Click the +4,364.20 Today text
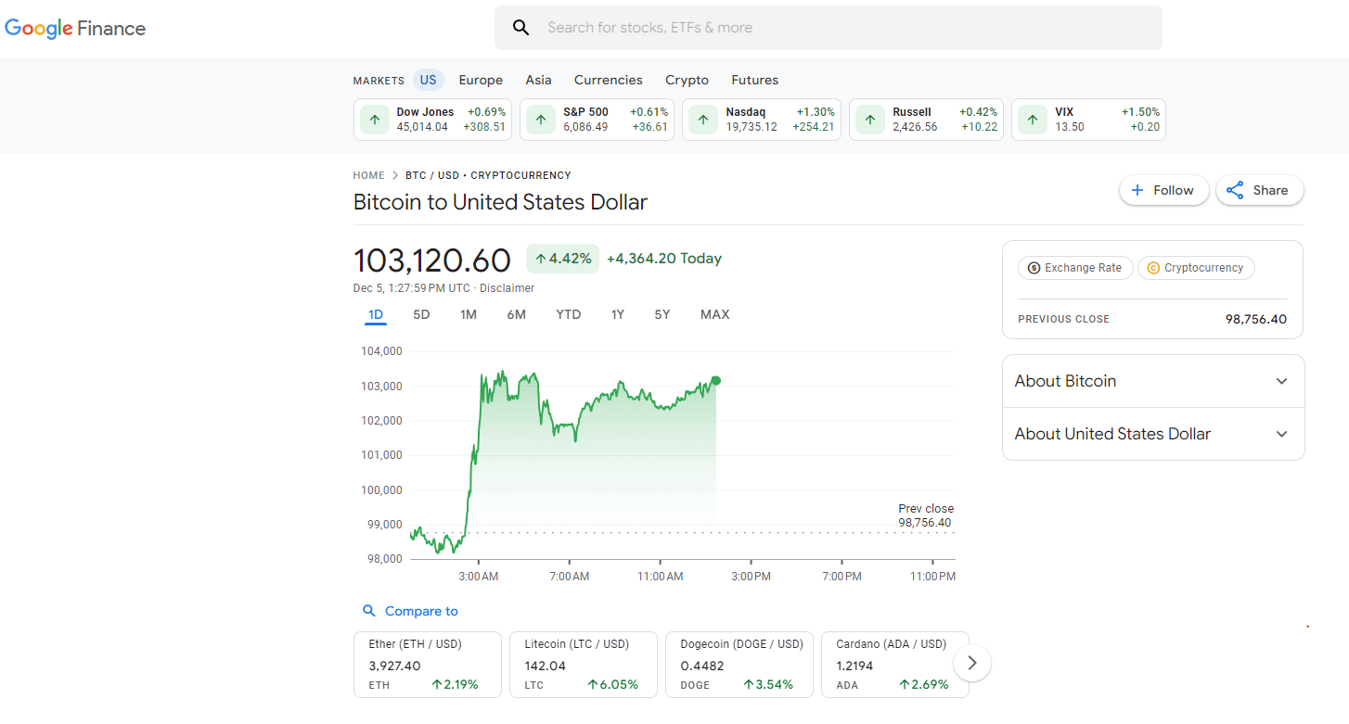Viewport: 1349px width, 724px height. coord(664,259)
